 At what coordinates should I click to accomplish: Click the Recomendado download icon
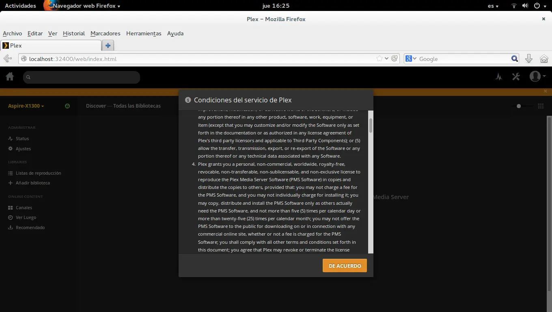tap(11, 227)
